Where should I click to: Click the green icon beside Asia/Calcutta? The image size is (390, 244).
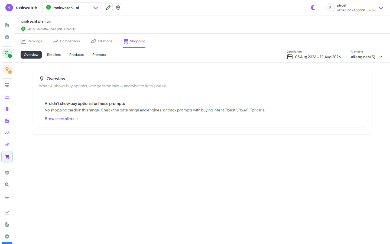click(x=23, y=29)
